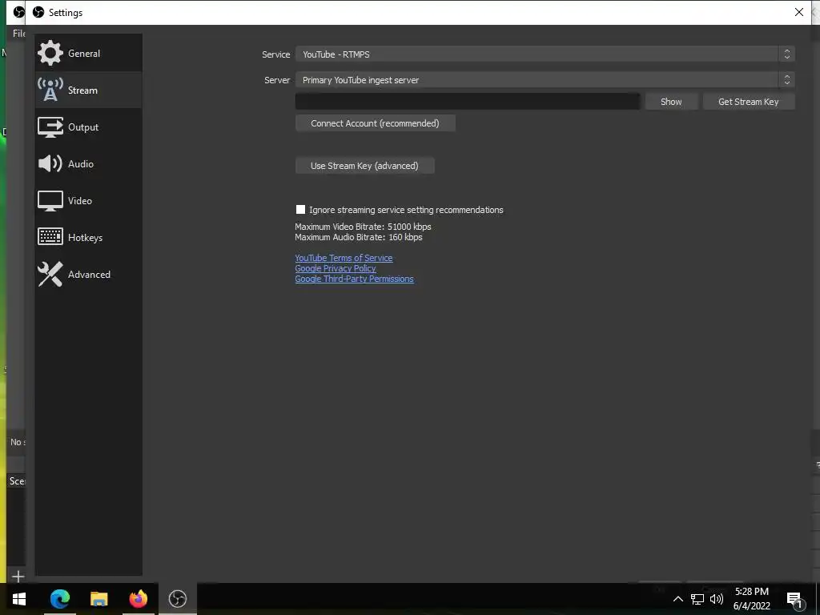The width and height of the screenshot is (820, 615).
Task: Show hidden tray icons chevron
Action: tap(677, 599)
